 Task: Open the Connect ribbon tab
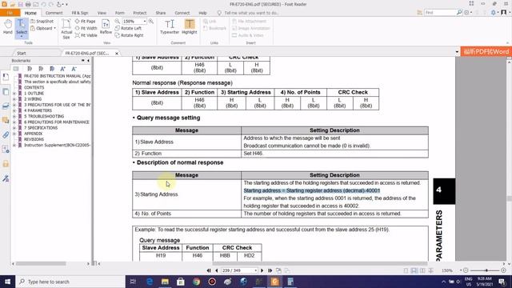pos(182,13)
